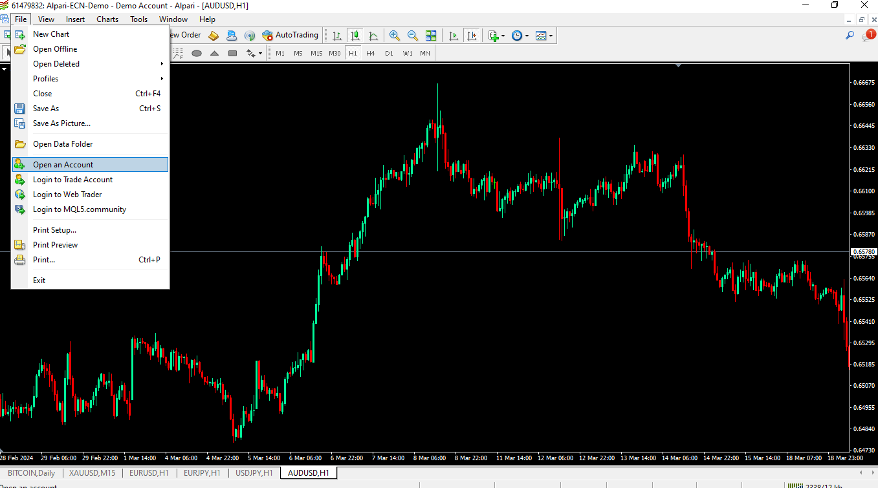Click the notification bell with red badge
Screen dimensions: 878x488
(x=868, y=36)
